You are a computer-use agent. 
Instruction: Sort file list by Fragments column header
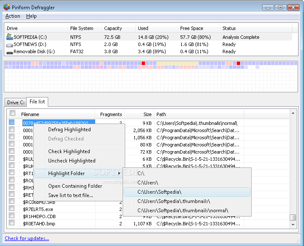[x=110, y=114]
